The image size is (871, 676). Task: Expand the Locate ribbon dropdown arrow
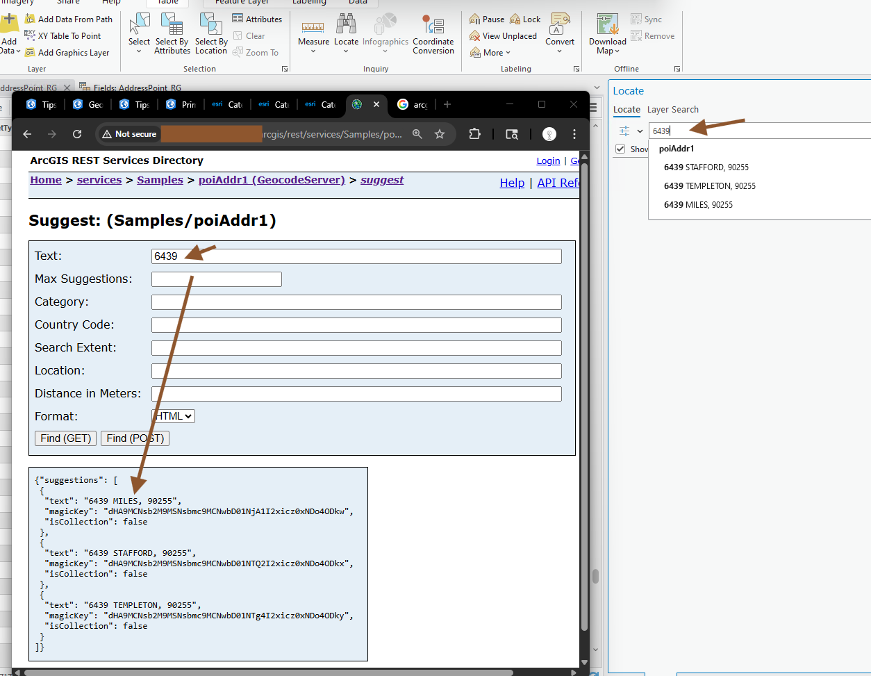(x=346, y=51)
